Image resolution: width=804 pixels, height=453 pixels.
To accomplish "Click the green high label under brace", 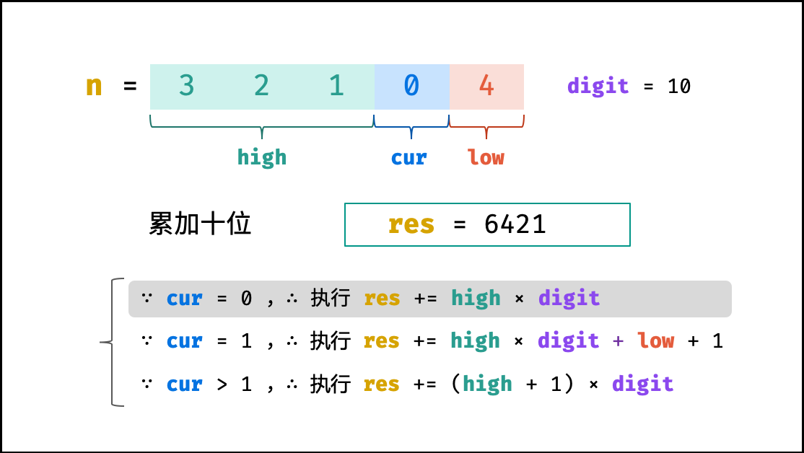I will point(261,157).
